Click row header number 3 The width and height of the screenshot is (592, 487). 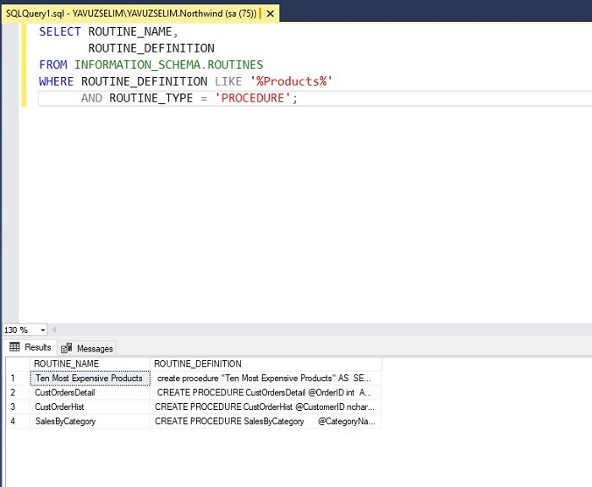click(18, 407)
